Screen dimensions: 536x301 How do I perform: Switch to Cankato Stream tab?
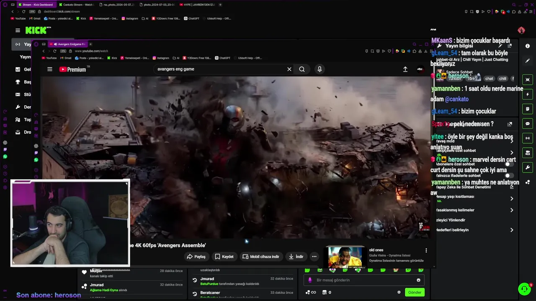point(76,5)
